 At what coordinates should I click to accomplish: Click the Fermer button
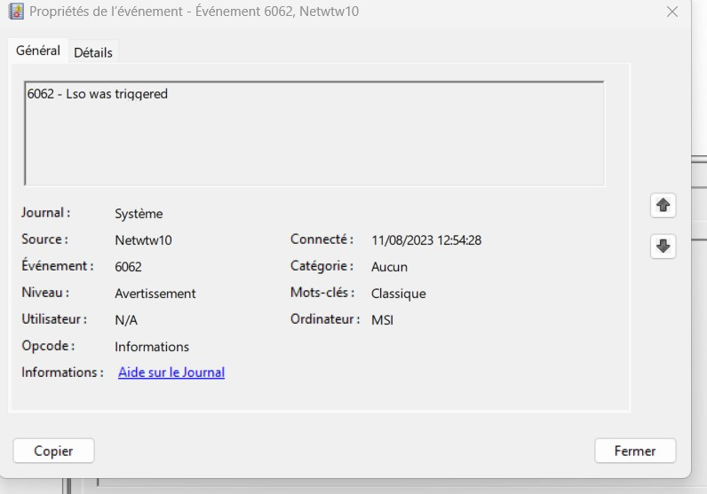tap(634, 451)
